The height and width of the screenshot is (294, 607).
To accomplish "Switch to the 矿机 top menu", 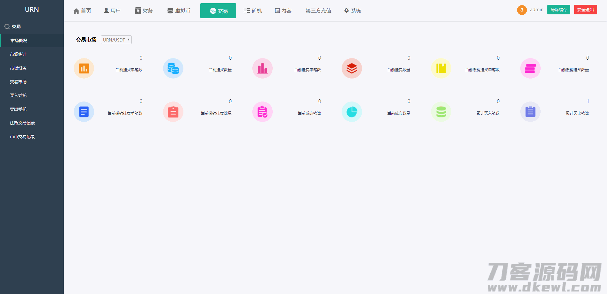I will [253, 11].
